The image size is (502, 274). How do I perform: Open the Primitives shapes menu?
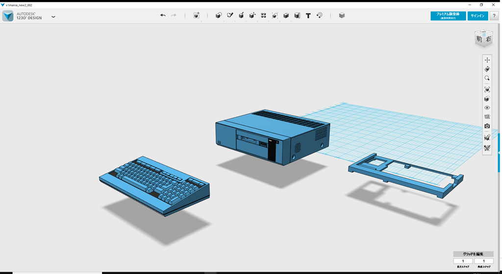(x=219, y=16)
